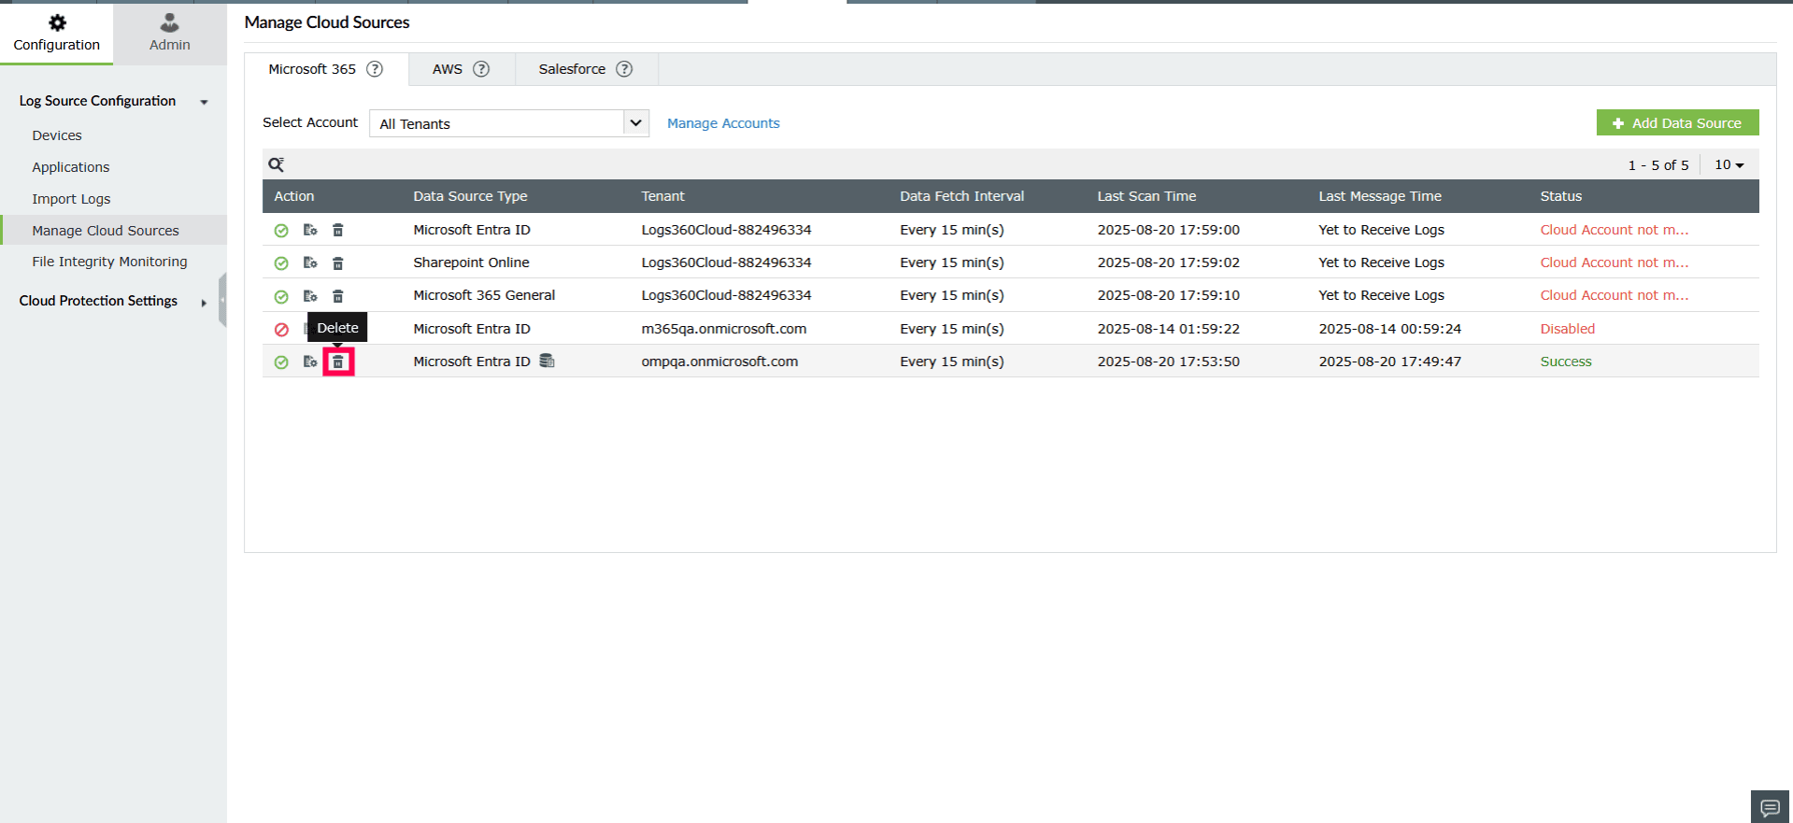Delete the Logs360Cloud Microsoft Entra ID source

point(338,230)
